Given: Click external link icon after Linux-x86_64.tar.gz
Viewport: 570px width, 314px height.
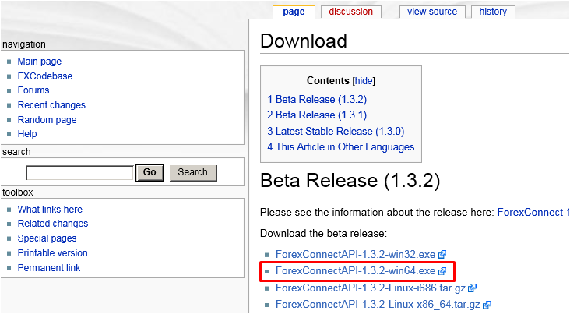Looking at the screenshot, I should 487,305.
